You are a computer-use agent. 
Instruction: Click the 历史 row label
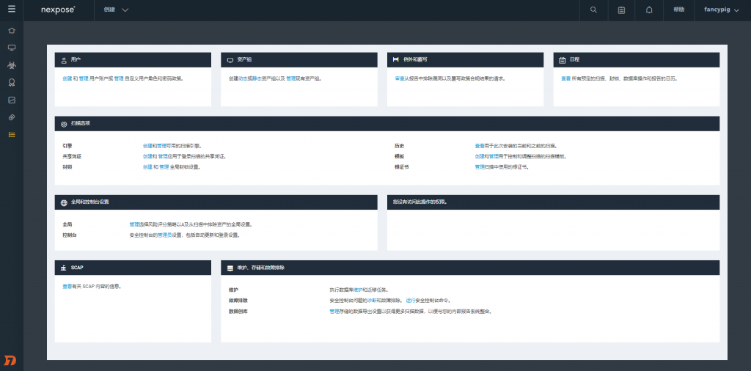[400, 145]
